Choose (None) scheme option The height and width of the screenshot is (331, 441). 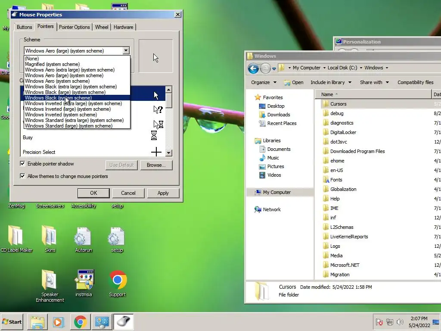(x=77, y=59)
